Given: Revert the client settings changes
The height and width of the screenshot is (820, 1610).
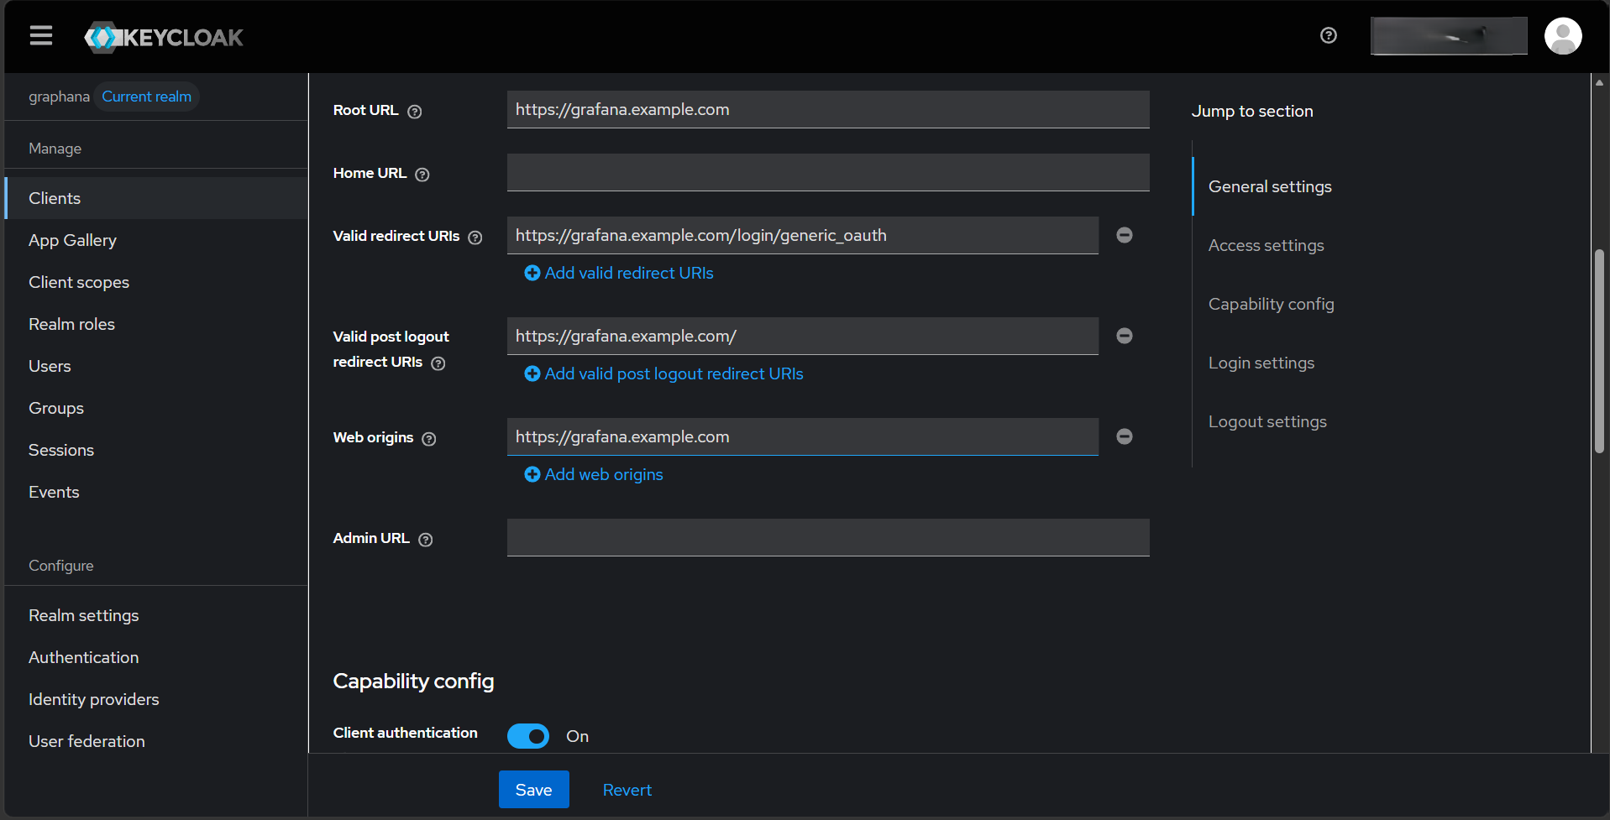Looking at the screenshot, I should point(627,790).
